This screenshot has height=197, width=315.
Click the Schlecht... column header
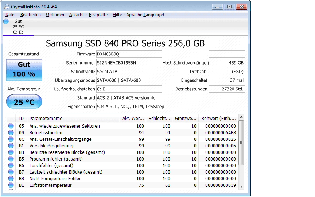(159, 119)
